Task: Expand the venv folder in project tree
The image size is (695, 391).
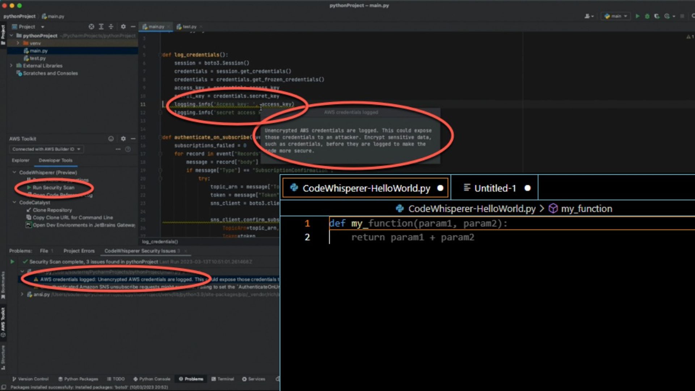Action: pyautogui.click(x=18, y=43)
